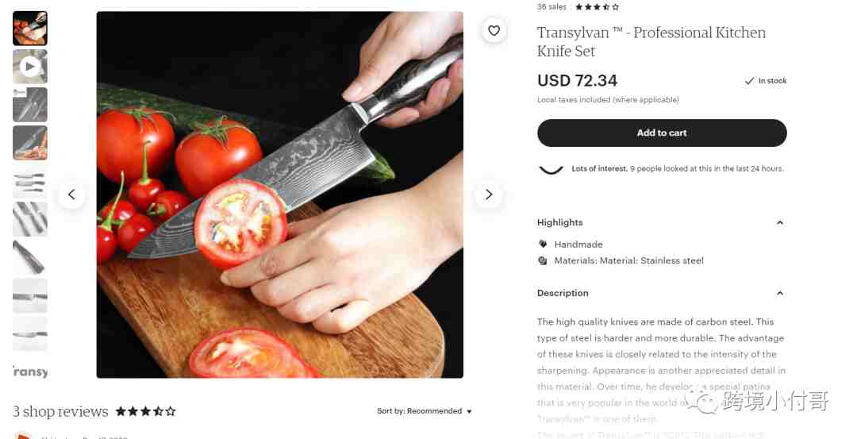Select the third thumbnail showing knife set

pos(30,105)
